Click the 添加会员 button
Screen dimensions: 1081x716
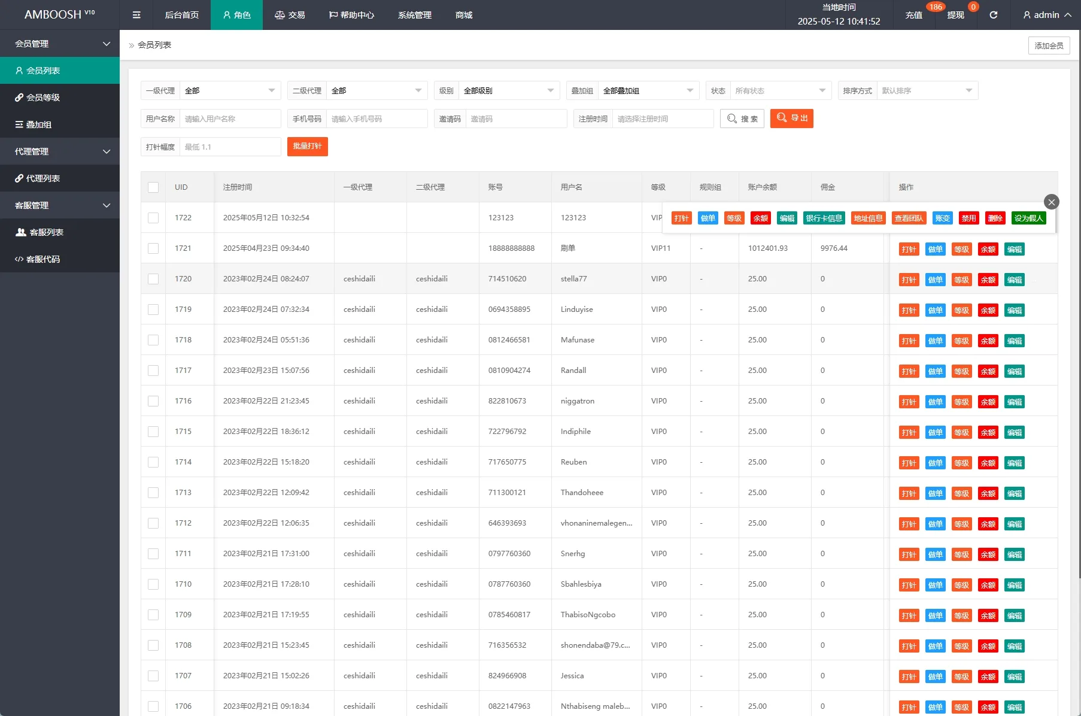tap(1049, 45)
